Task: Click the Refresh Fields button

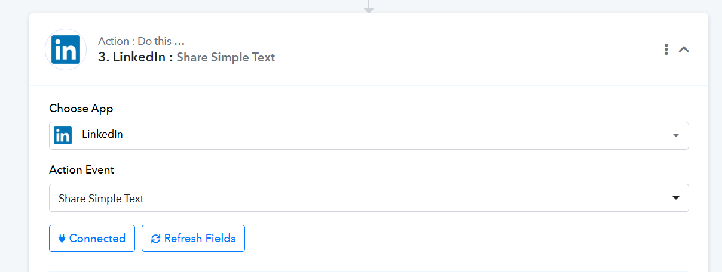Action: [x=193, y=239]
